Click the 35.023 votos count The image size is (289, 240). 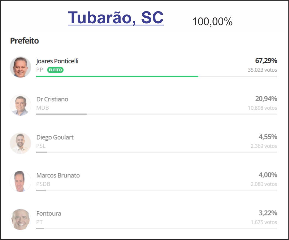tap(262, 70)
